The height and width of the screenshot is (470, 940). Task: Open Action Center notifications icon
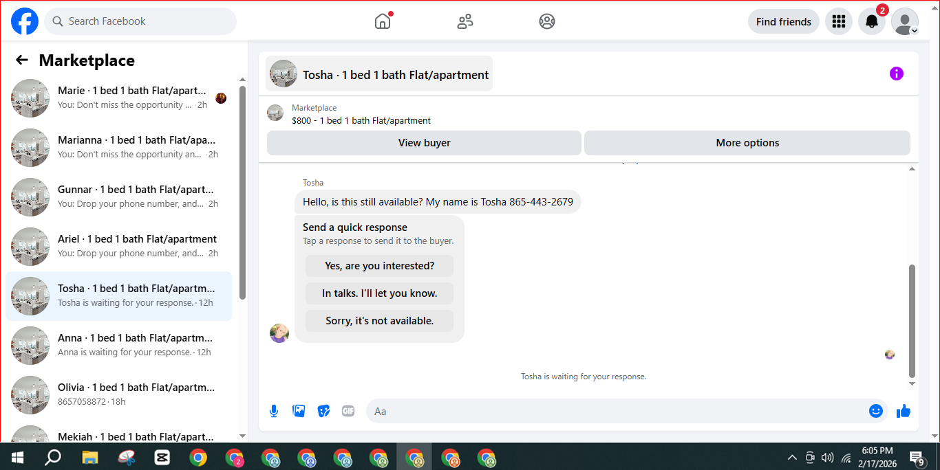point(917,457)
